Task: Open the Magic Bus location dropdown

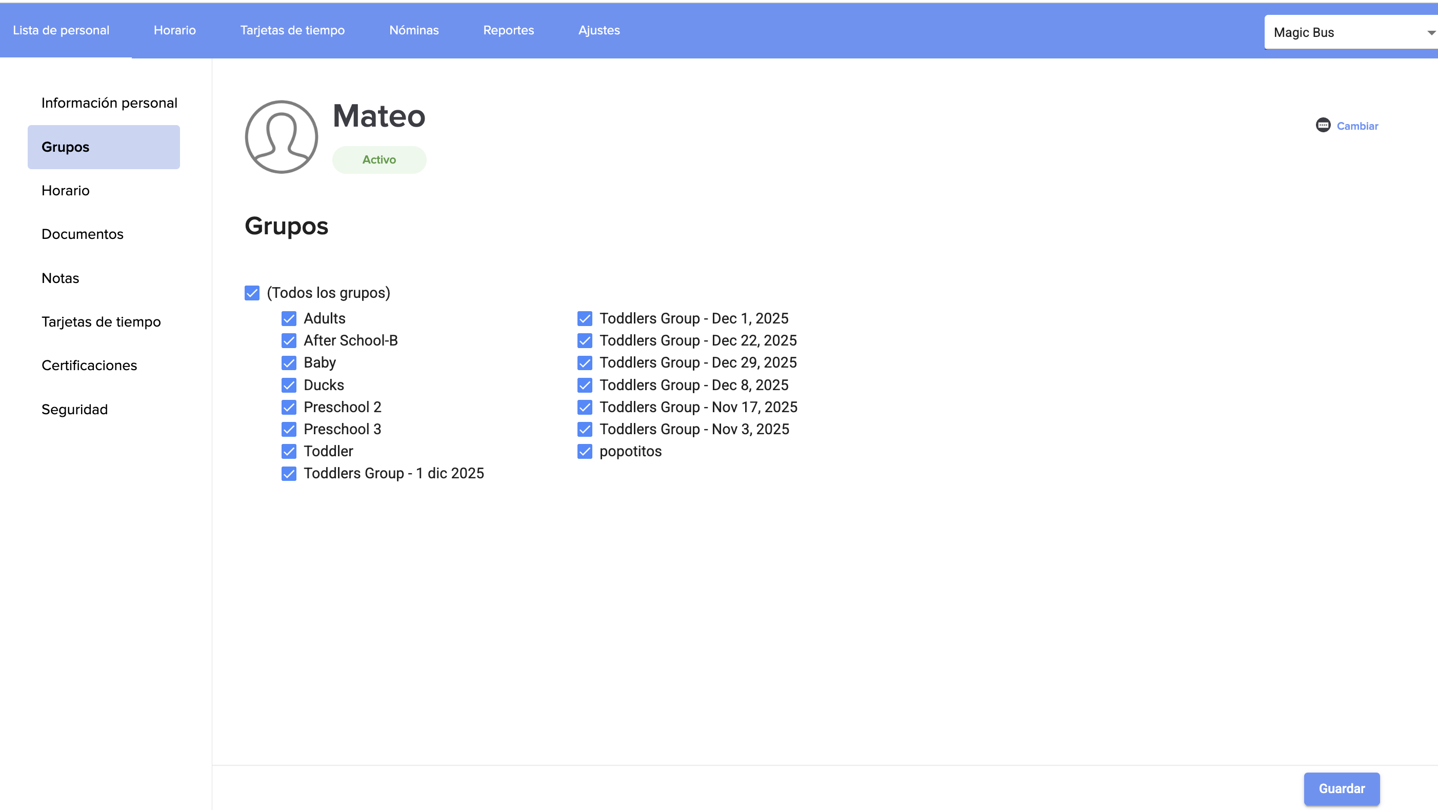Action: [x=1351, y=32]
